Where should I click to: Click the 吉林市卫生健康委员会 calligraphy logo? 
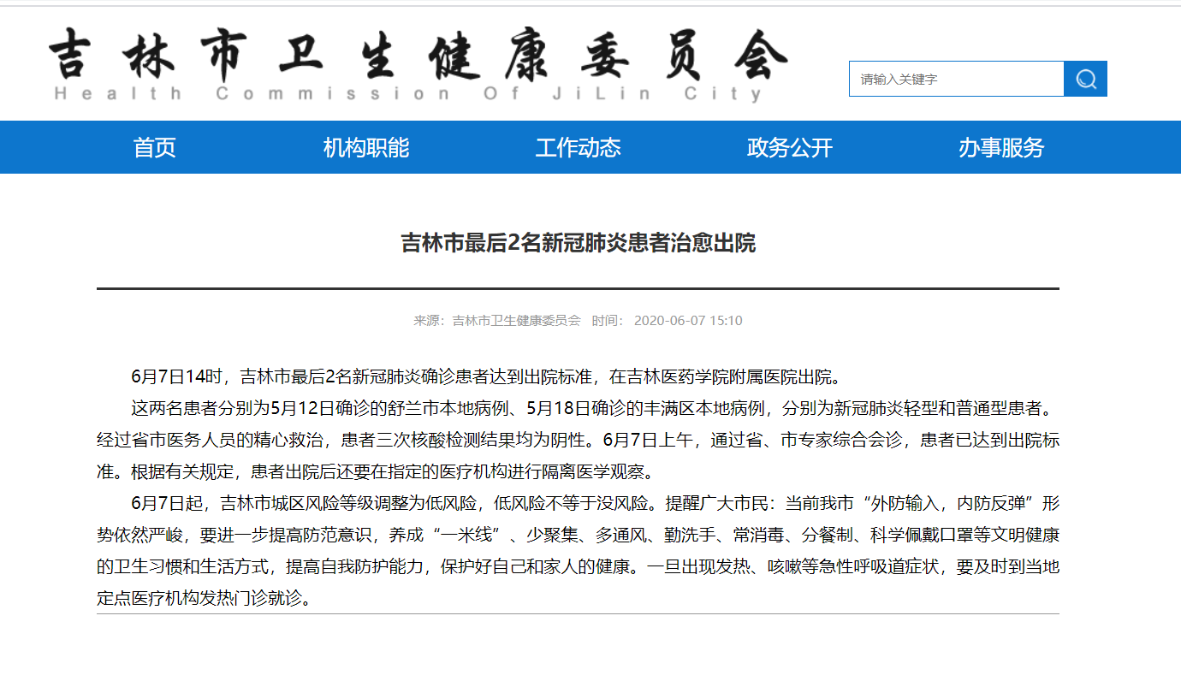tap(417, 53)
